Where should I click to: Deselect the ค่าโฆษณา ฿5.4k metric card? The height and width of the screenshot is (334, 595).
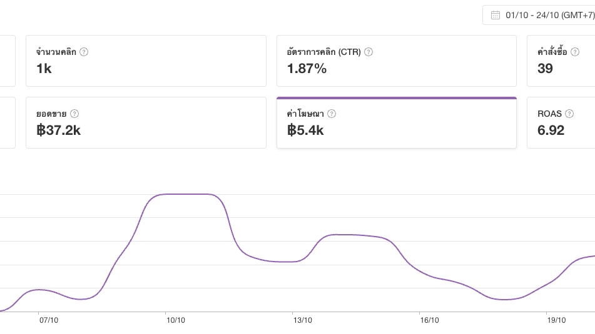pyautogui.click(x=396, y=123)
